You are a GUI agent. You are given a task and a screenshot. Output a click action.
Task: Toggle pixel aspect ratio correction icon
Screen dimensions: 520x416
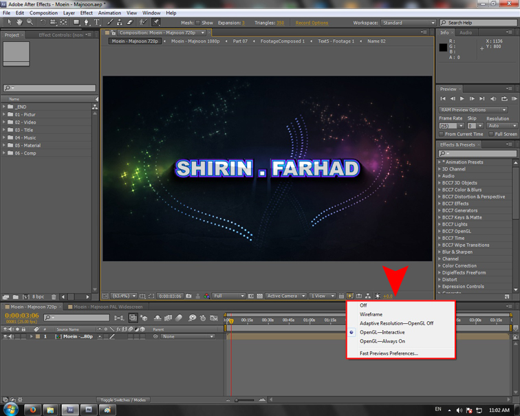click(x=341, y=296)
